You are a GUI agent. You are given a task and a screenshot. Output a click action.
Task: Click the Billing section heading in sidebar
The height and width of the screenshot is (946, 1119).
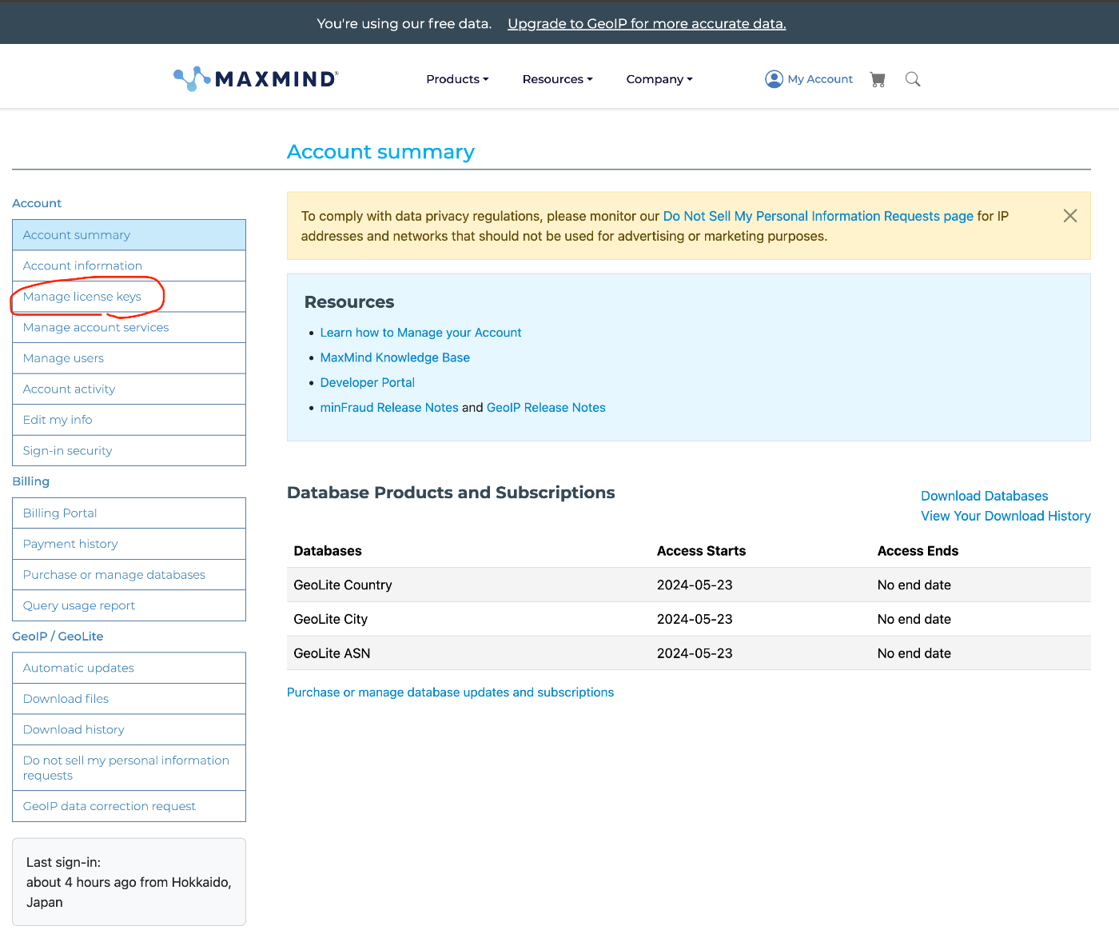pos(31,481)
